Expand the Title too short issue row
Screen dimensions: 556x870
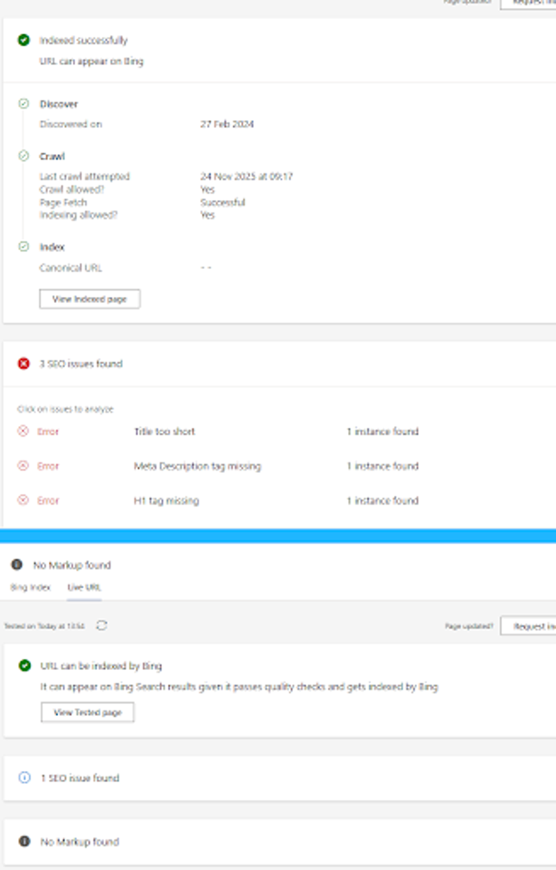click(x=164, y=432)
